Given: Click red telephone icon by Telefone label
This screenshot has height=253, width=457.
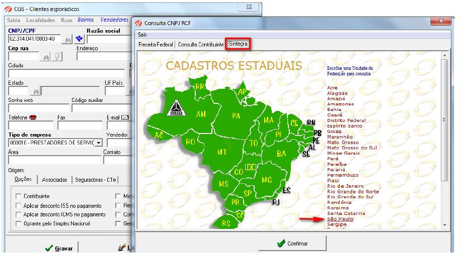Looking at the screenshot, I should pos(33,117).
